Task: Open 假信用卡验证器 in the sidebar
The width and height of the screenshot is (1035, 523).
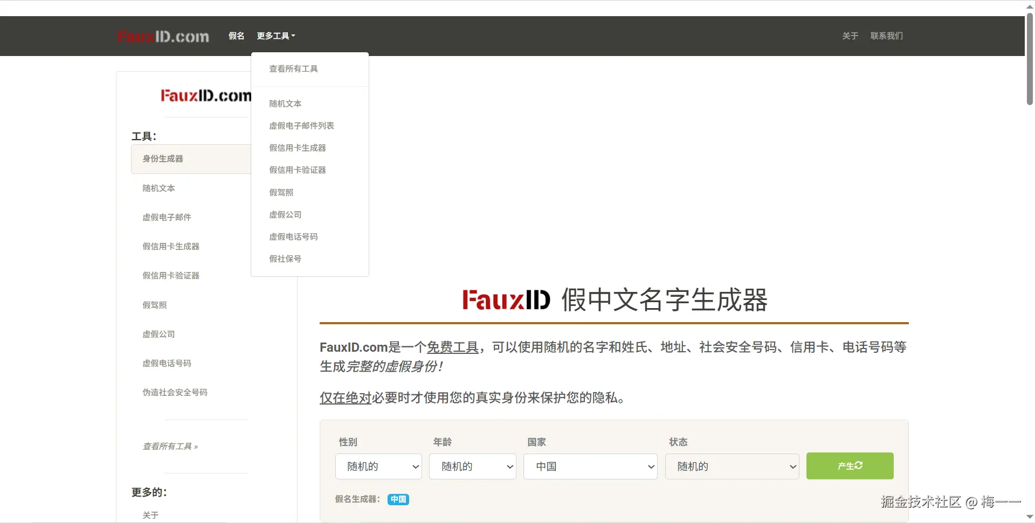Action: coord(171,275)
